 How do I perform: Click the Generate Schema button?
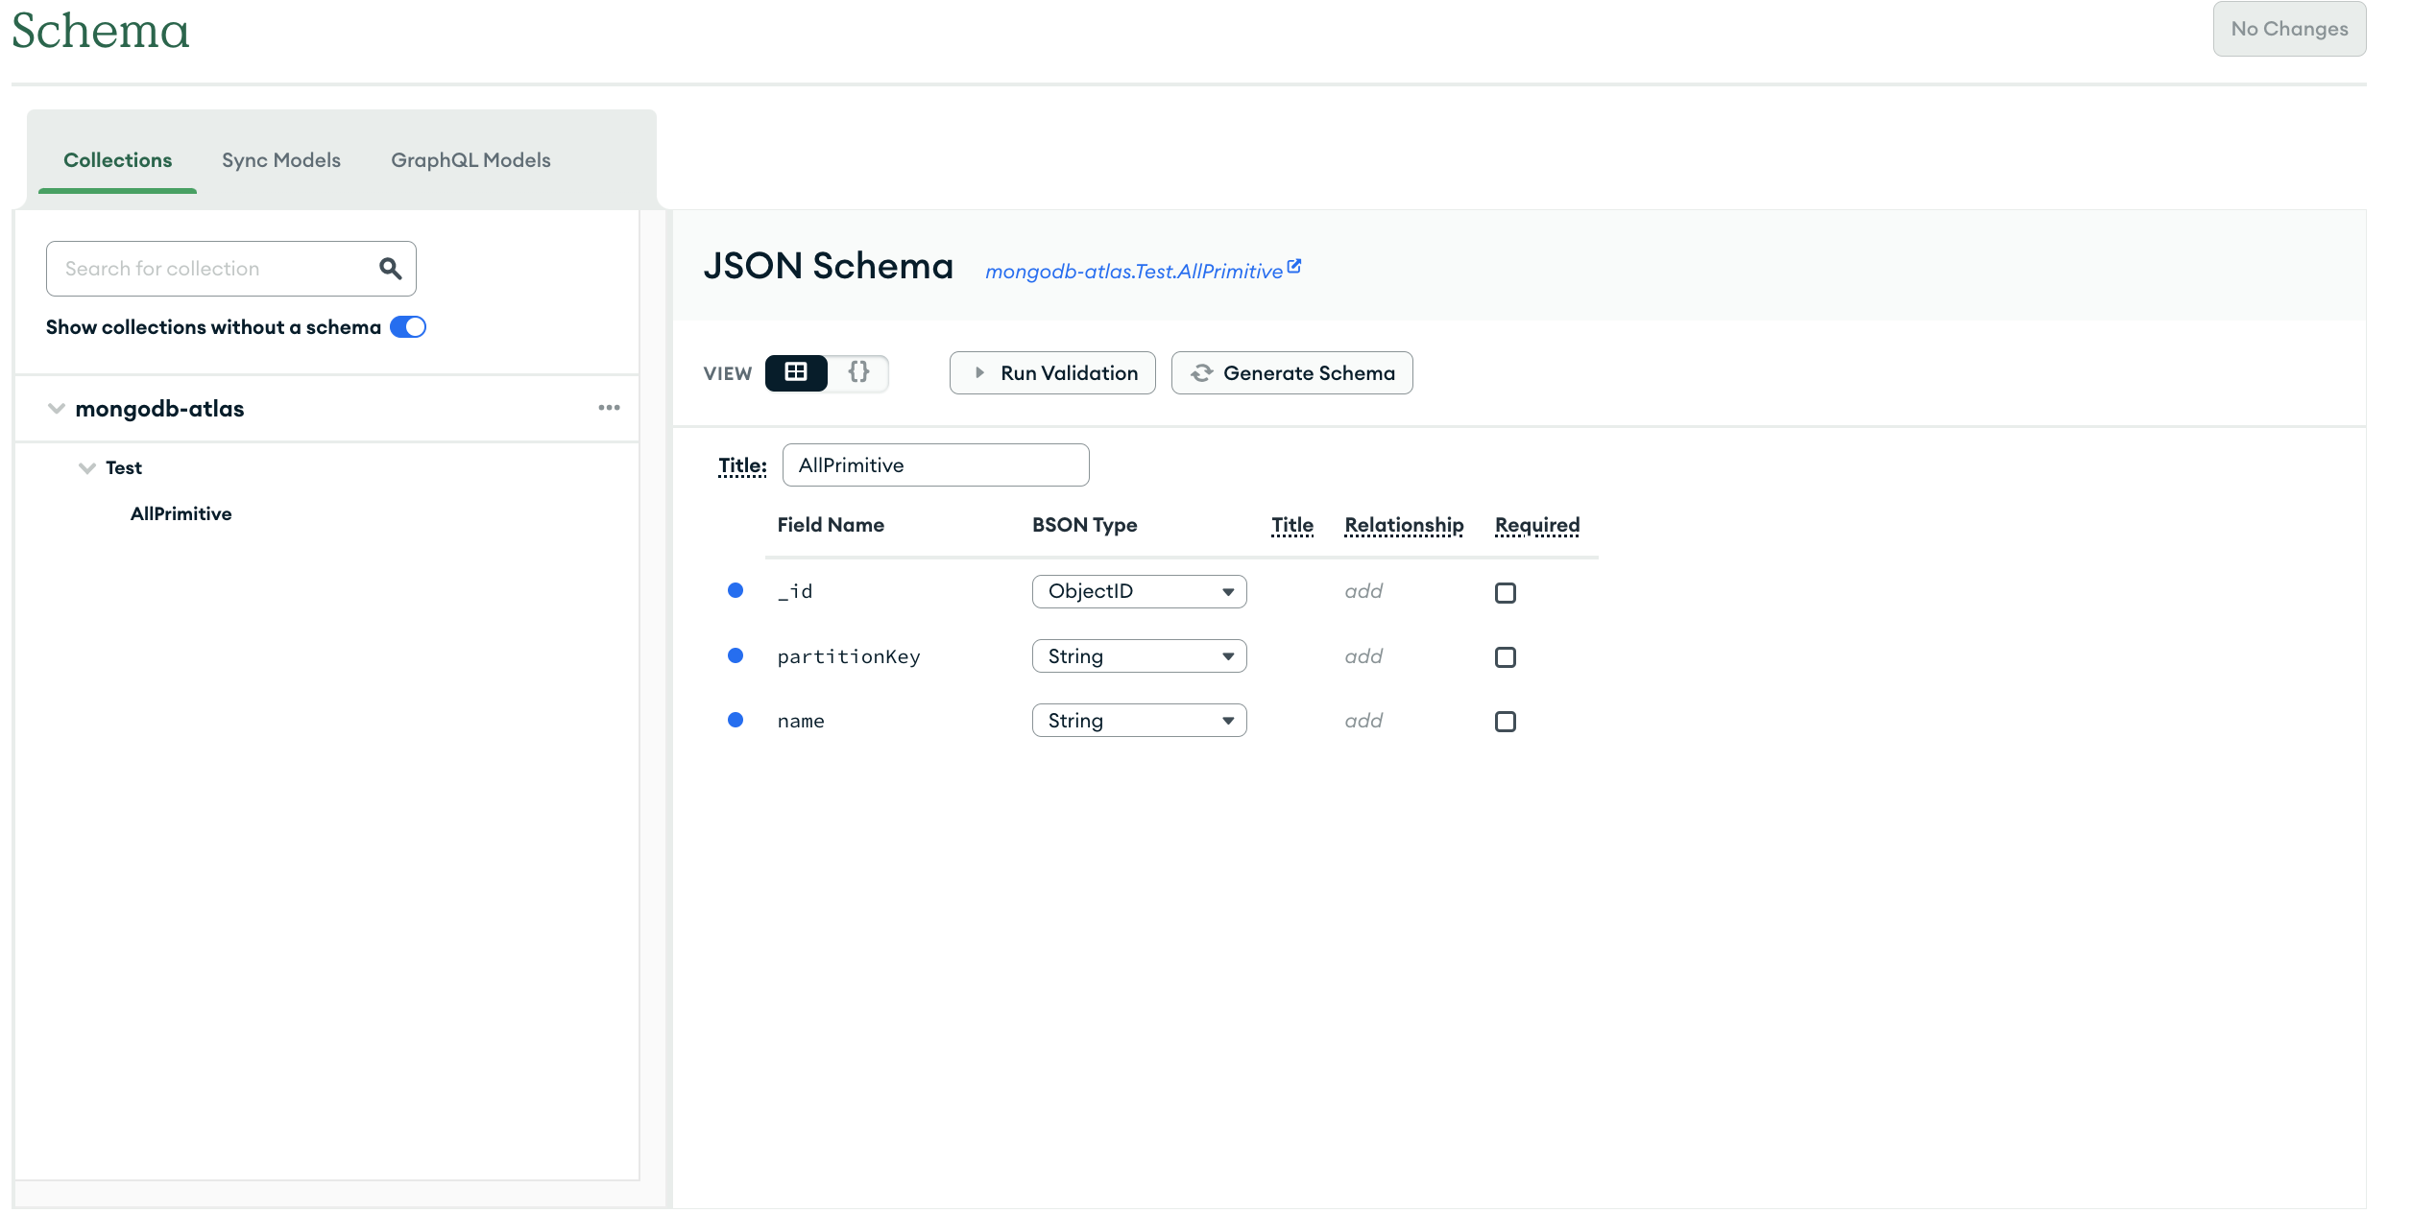click(x=1291, y=373)
